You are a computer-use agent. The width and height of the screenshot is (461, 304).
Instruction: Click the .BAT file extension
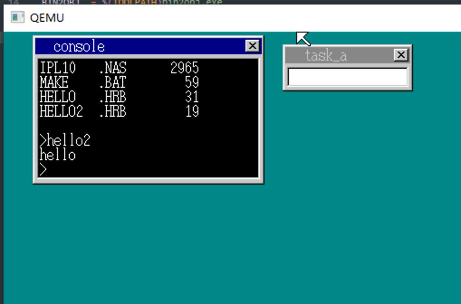112,82
